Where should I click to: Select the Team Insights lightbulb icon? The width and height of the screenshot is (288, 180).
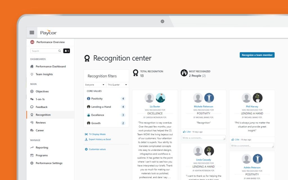[x=31, y=74]
